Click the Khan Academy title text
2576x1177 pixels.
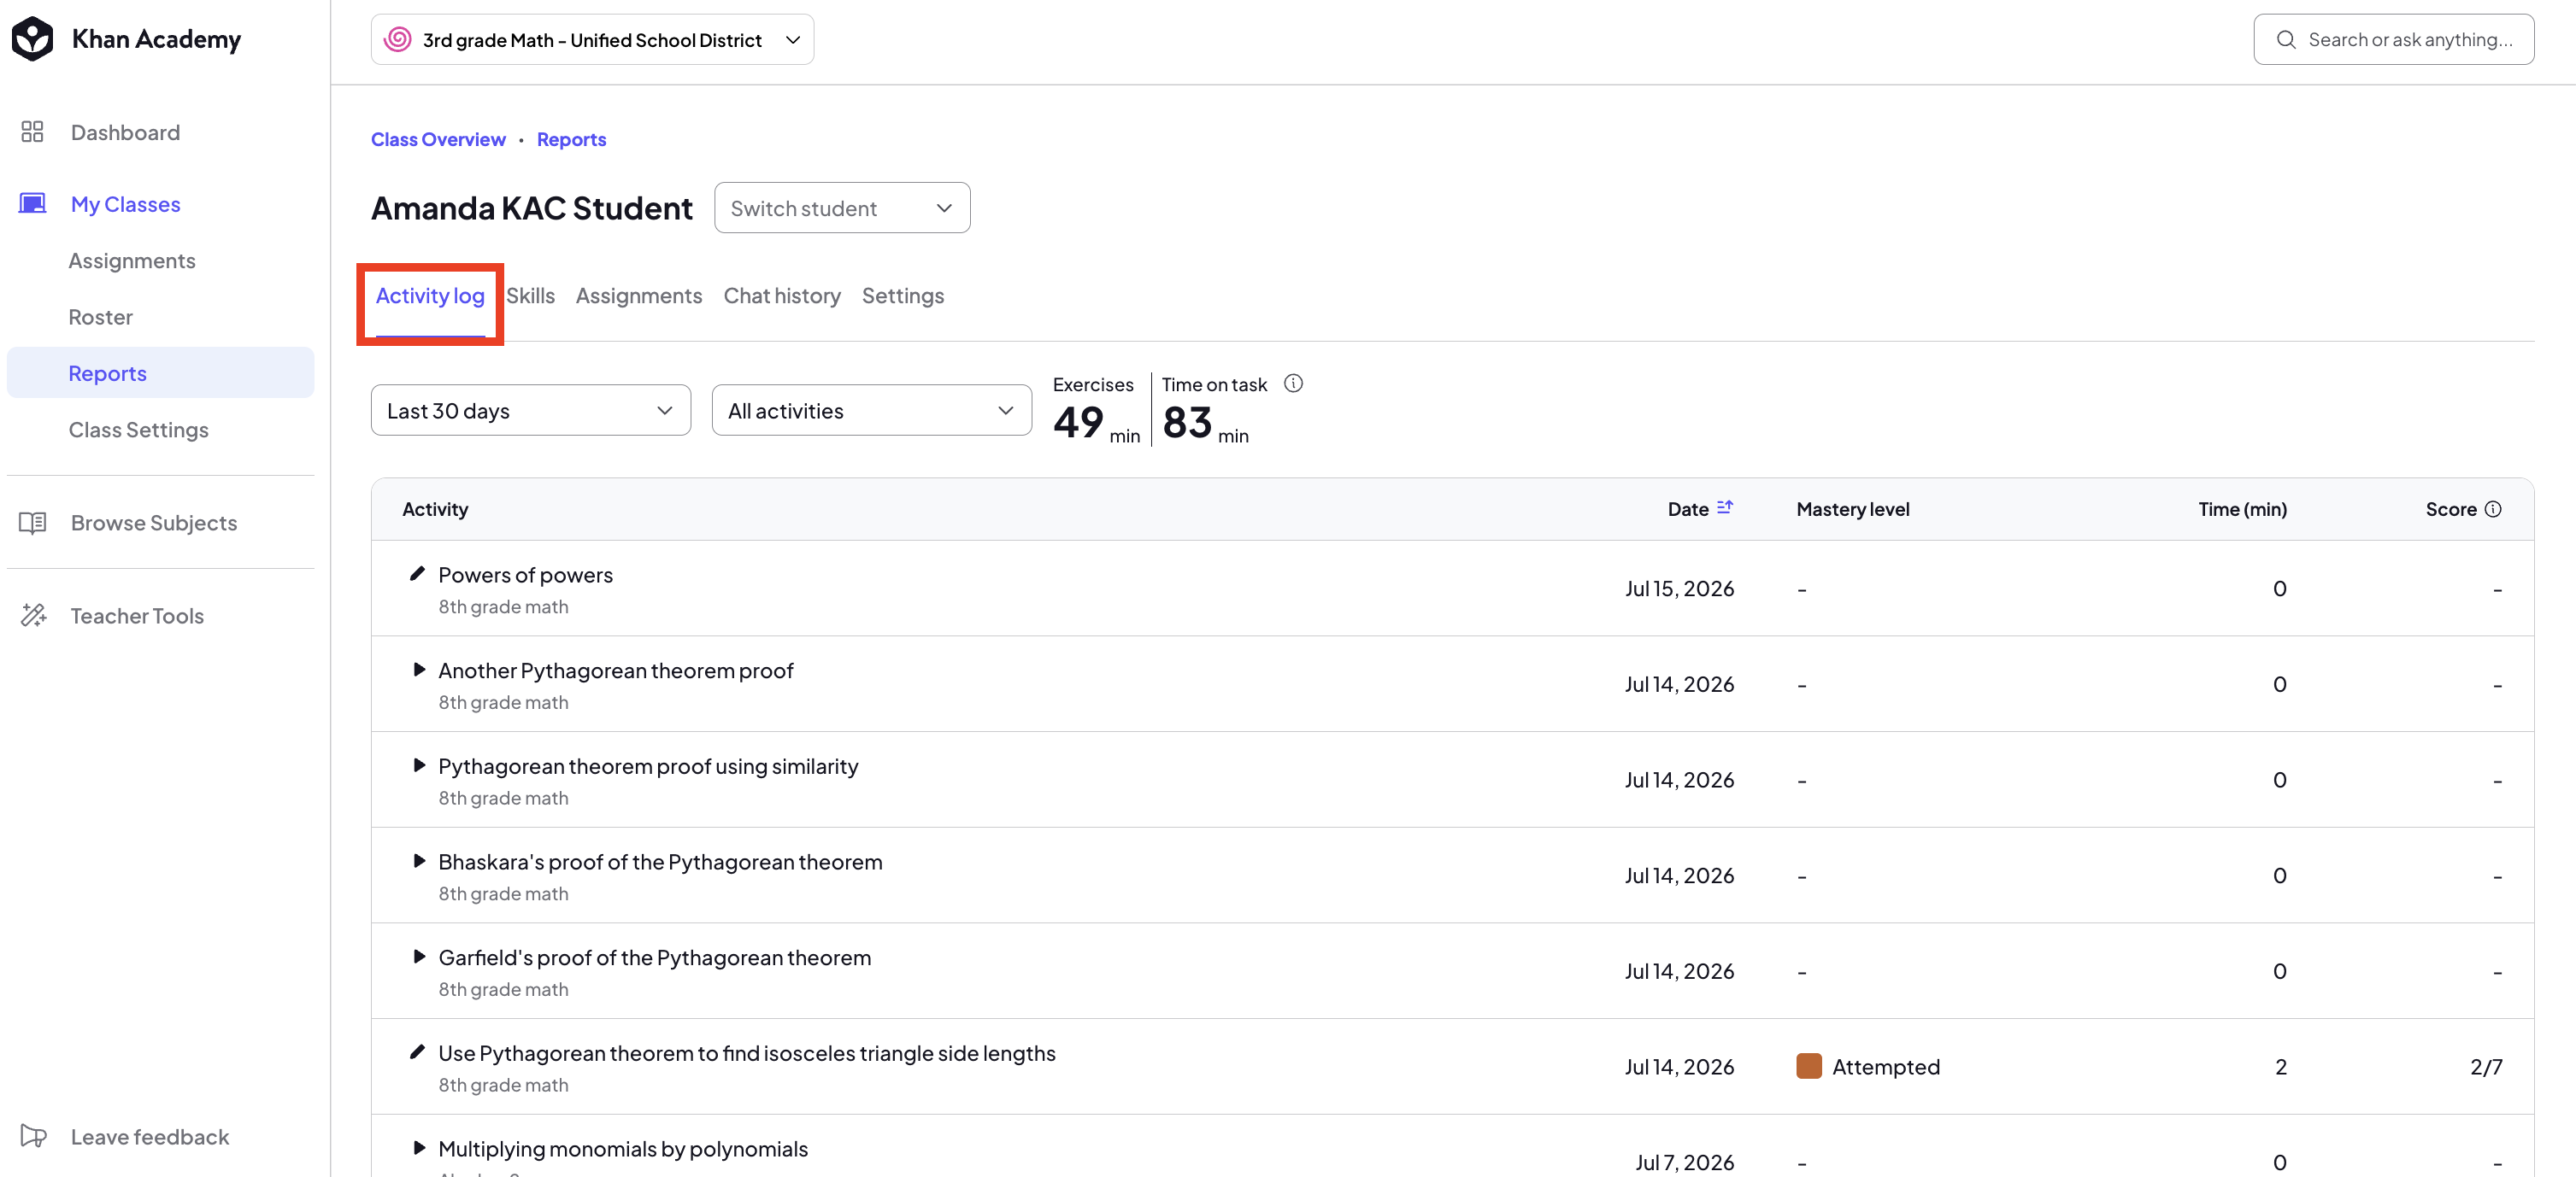tap(156, 39)
